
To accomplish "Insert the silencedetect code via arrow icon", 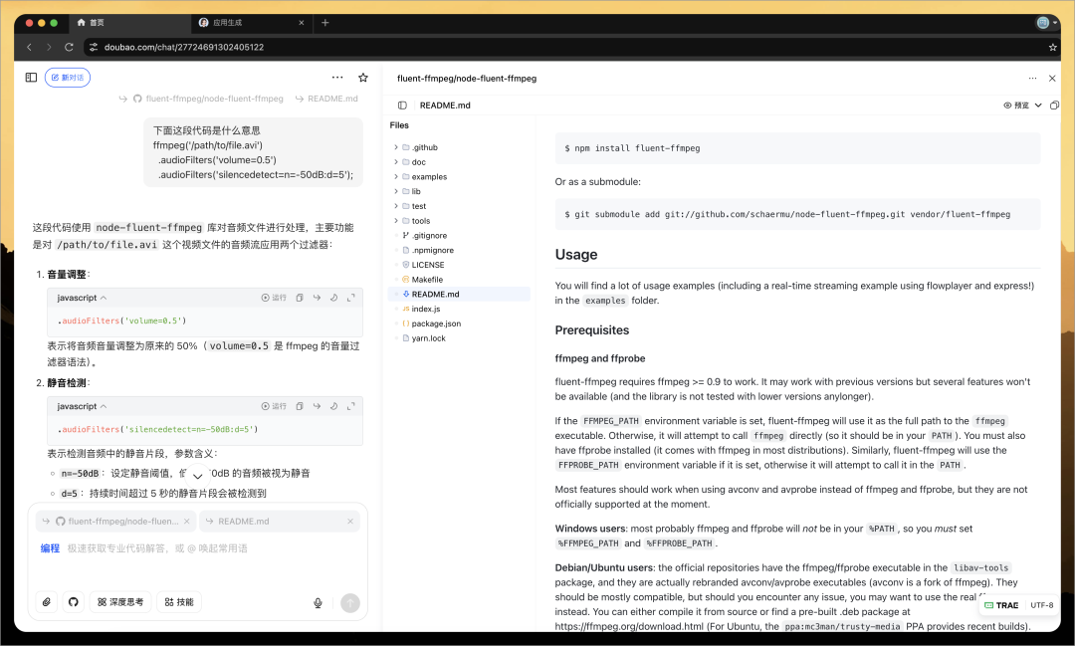I will click(317, 406).
